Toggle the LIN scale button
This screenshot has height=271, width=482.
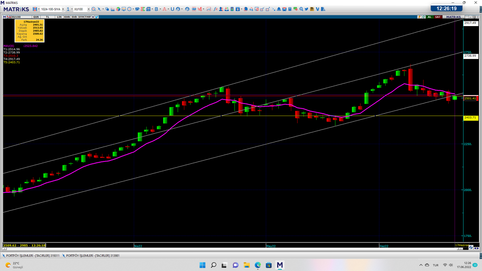(59, 17)
